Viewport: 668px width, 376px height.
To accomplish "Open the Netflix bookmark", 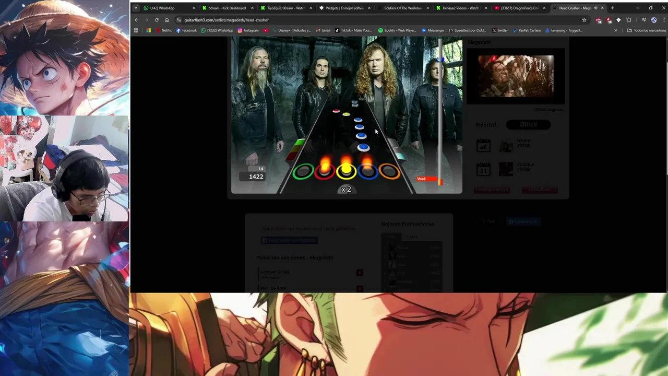I will [x=164, y=30].
